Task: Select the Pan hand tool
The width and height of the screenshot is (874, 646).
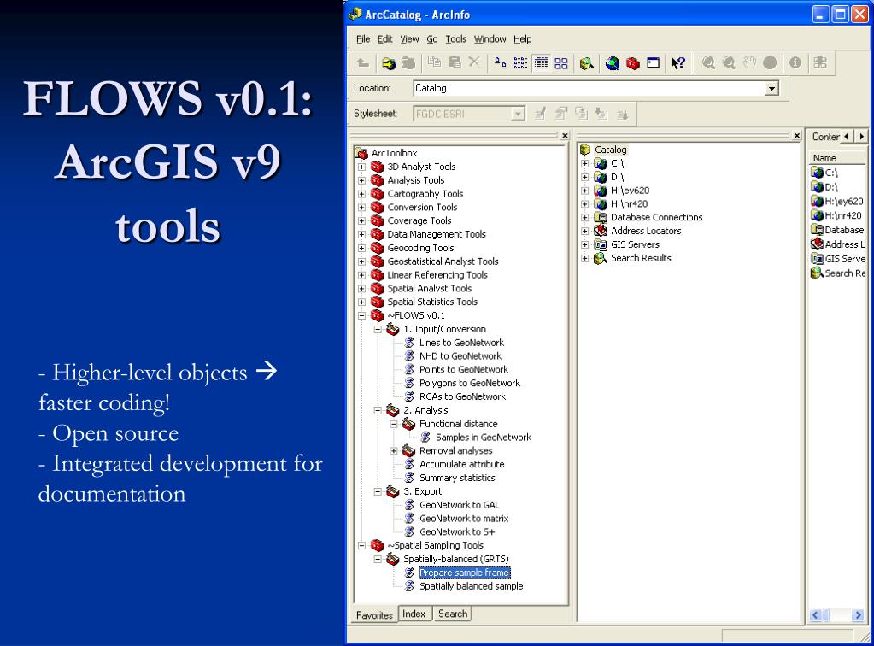Action: click(749, 63)
